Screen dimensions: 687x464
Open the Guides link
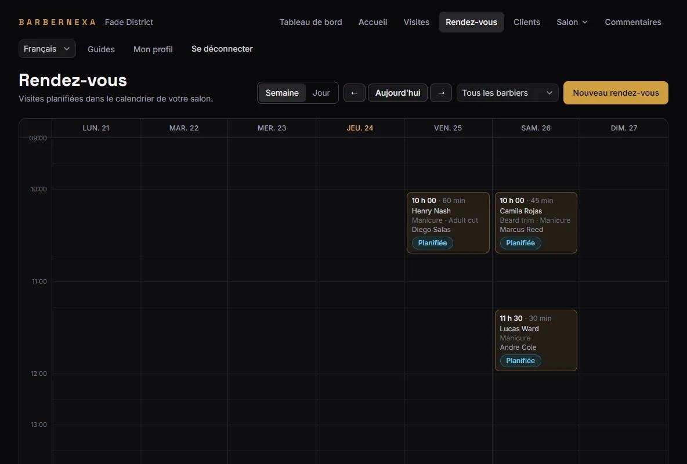tap(101, 49)
